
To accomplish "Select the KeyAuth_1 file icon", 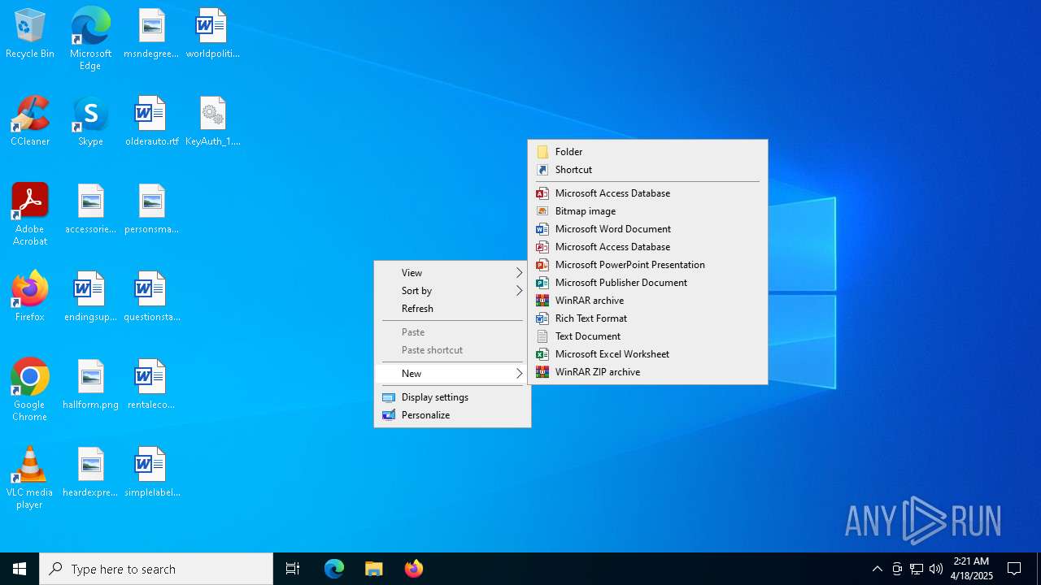I will click(x=212, y=122).
